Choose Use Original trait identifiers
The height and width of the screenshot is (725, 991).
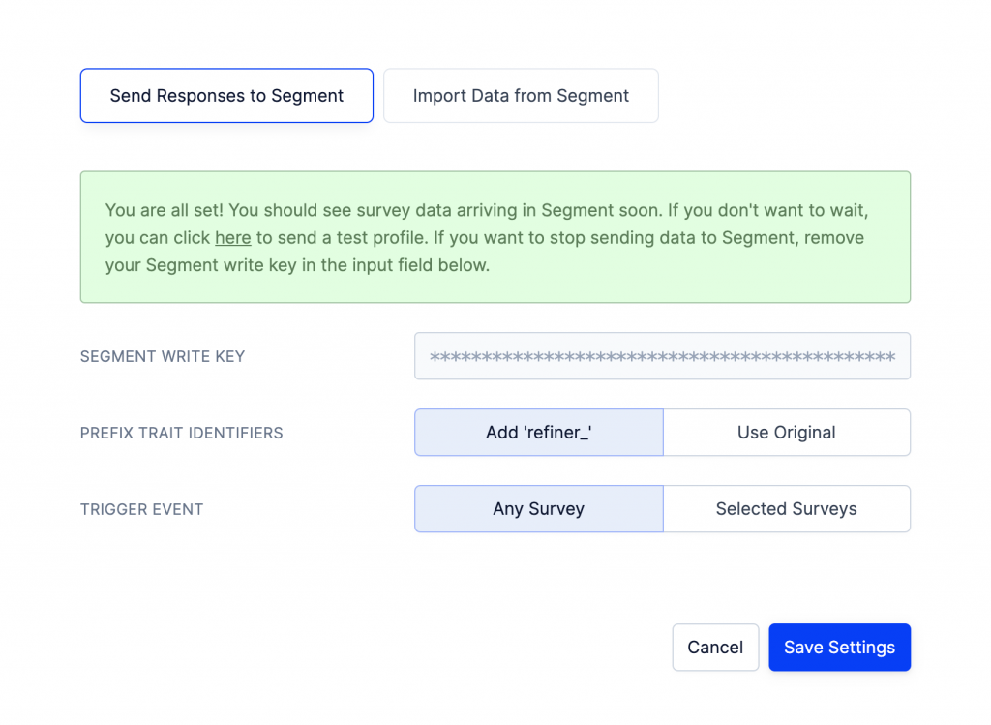coord(787,433)
